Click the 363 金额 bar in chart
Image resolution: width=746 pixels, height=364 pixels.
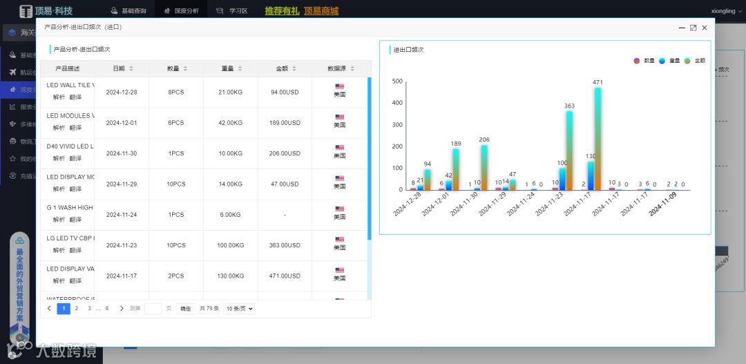click(569, 151)
